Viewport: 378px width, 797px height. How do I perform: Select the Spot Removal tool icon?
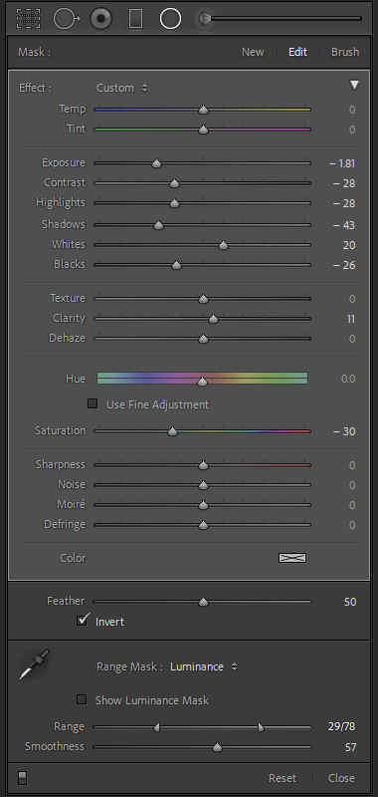67,19
